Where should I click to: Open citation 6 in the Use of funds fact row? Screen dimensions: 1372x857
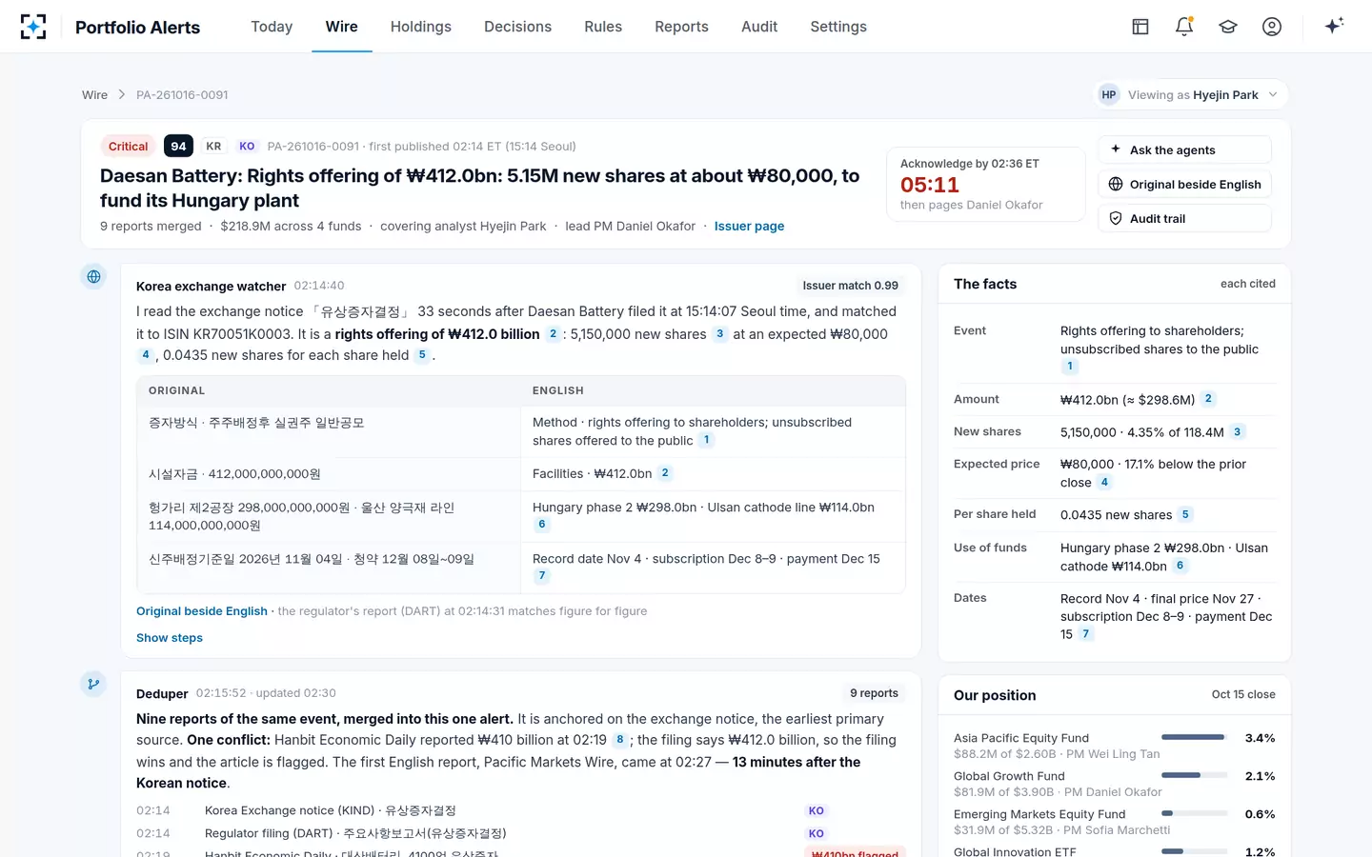[1180, 566]
